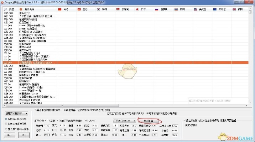Click the 美元 exchange rate field
Screen dimensions: 255x142
click(x=79, y=130)
